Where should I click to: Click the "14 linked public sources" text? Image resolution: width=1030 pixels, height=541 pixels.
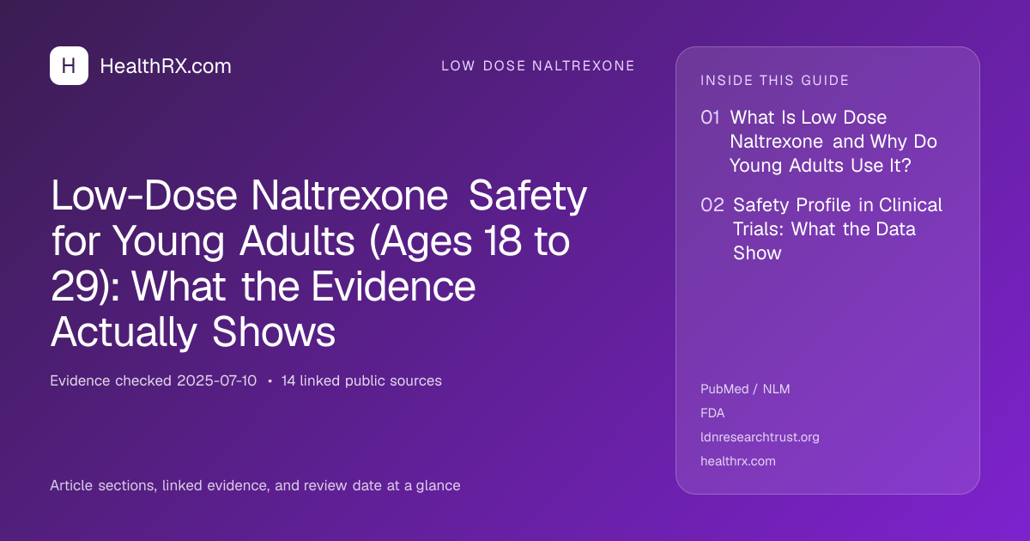(361, 380)
